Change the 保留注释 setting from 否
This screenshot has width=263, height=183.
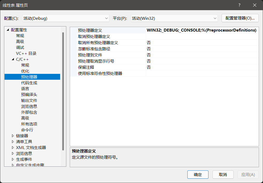[149, 67]
